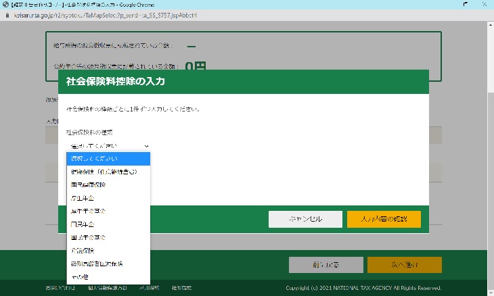Screen dimensions: 494x296
Task: Open the 個人情報保護方針 footer link
Action: 107,288
